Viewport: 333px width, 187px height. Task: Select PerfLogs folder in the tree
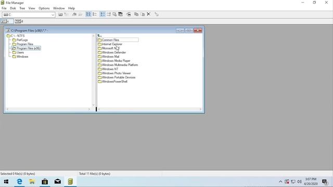[20, 40]
